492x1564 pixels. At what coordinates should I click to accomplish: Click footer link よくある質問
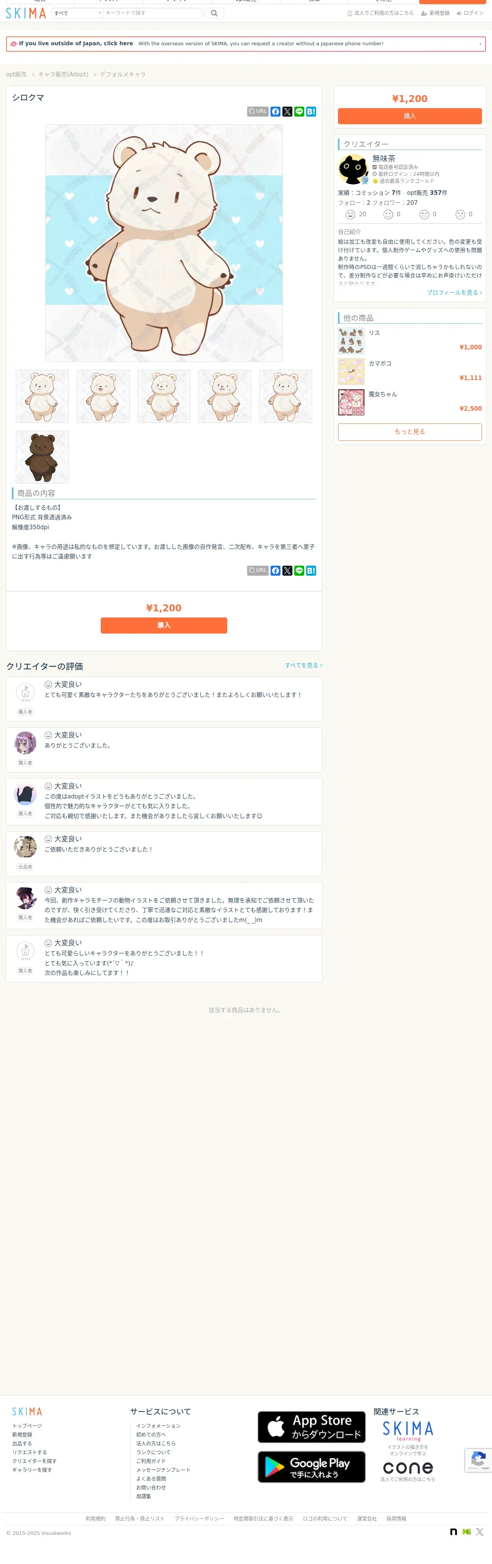coord(151,1478)
